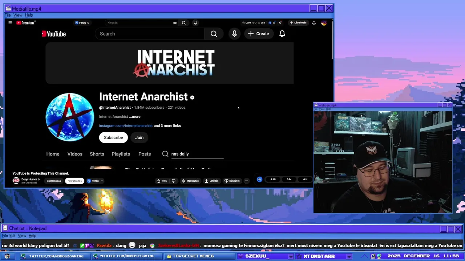The image size is (465, 261).
Task: Open the SZEKUU_ taskbar dropdown arrow
Action: click(290, 256)
